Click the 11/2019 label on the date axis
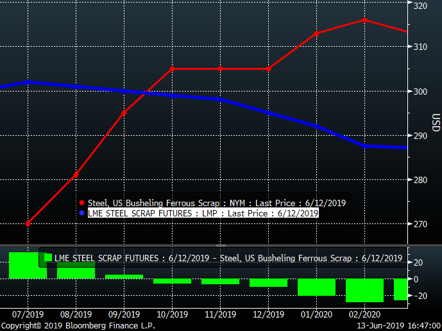 tap(220, 314)
